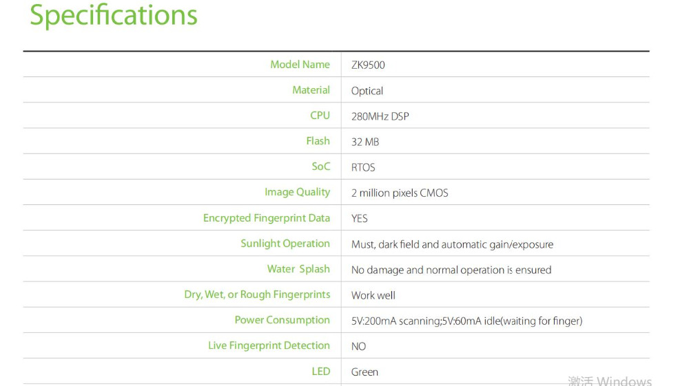Click the Live Fingerprint Detection label
Viewport: 689px width, 386px height.
click(269, 345)
